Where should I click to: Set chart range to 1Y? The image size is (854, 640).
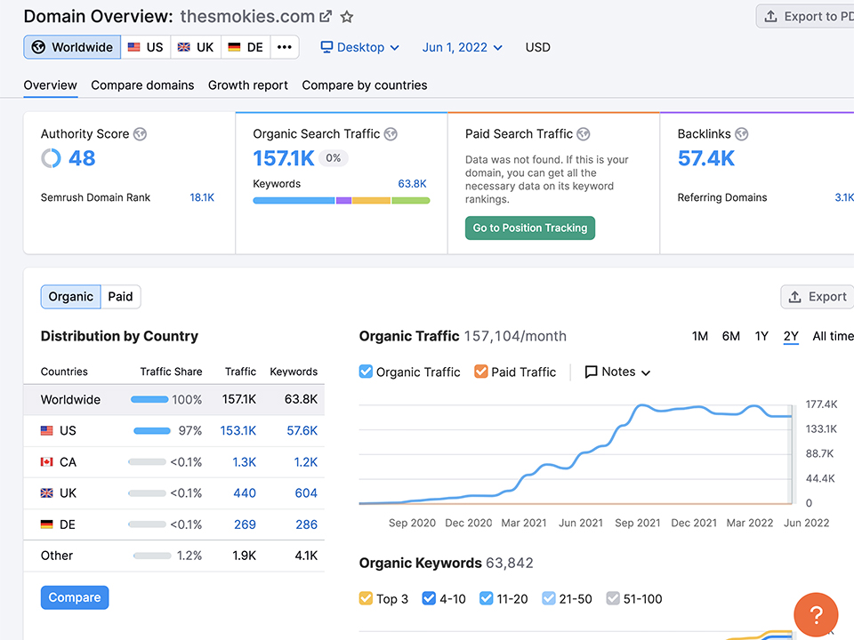pyautogui.click(x=761, y=336)
